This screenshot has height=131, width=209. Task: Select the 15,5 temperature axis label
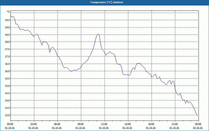click(7, 78)
